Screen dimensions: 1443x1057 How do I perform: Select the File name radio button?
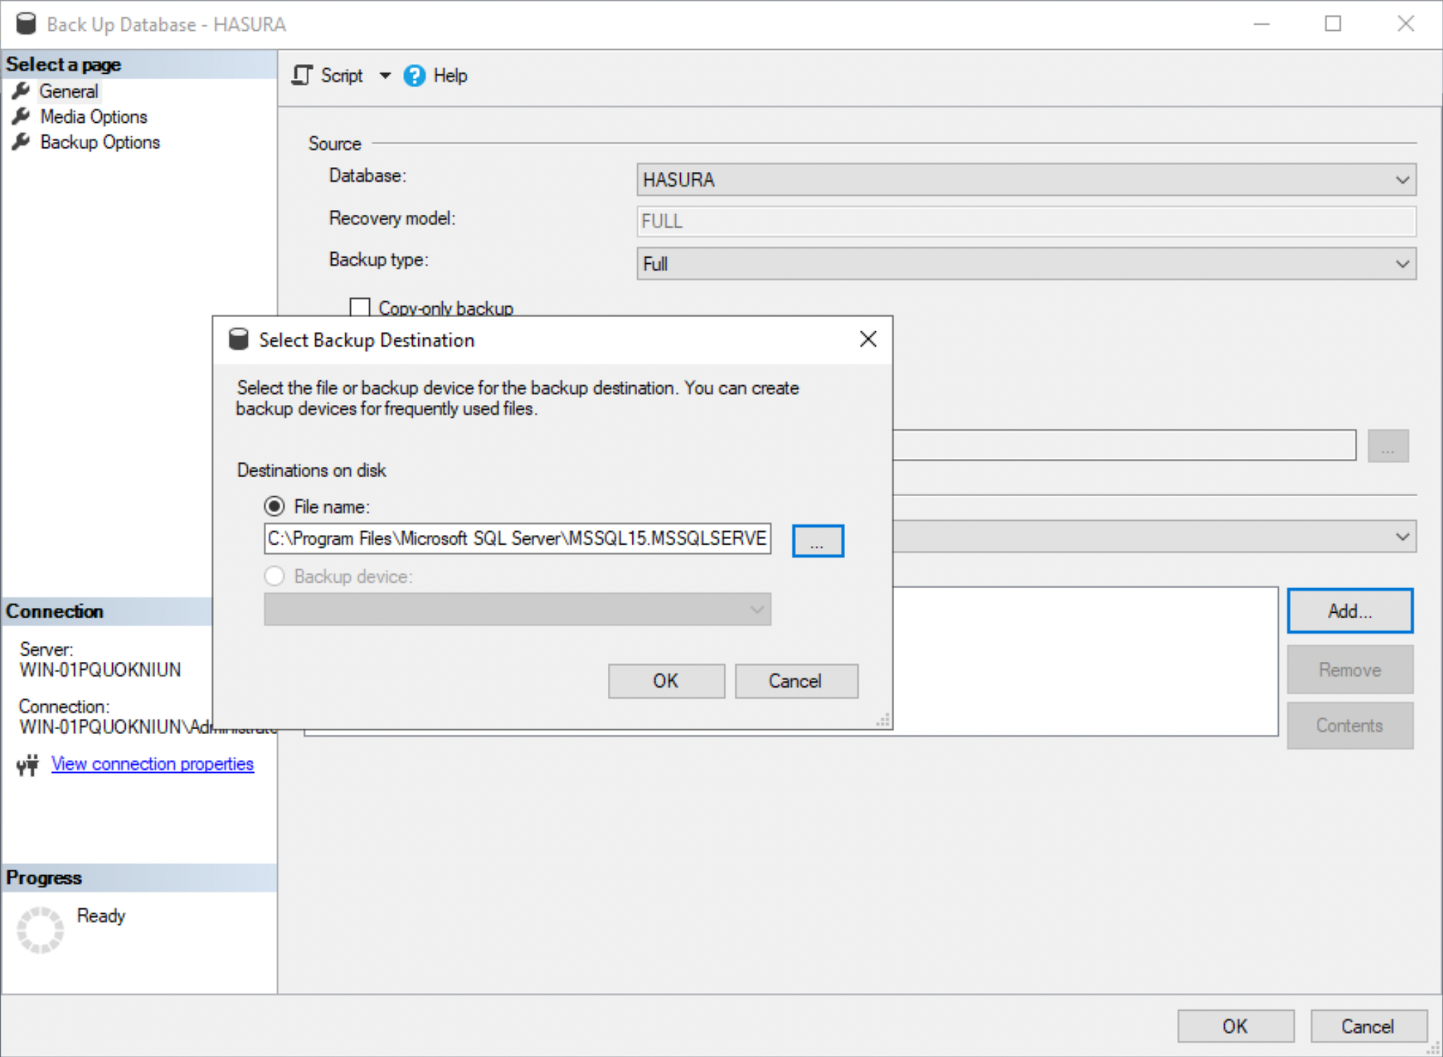click(274, 506)
